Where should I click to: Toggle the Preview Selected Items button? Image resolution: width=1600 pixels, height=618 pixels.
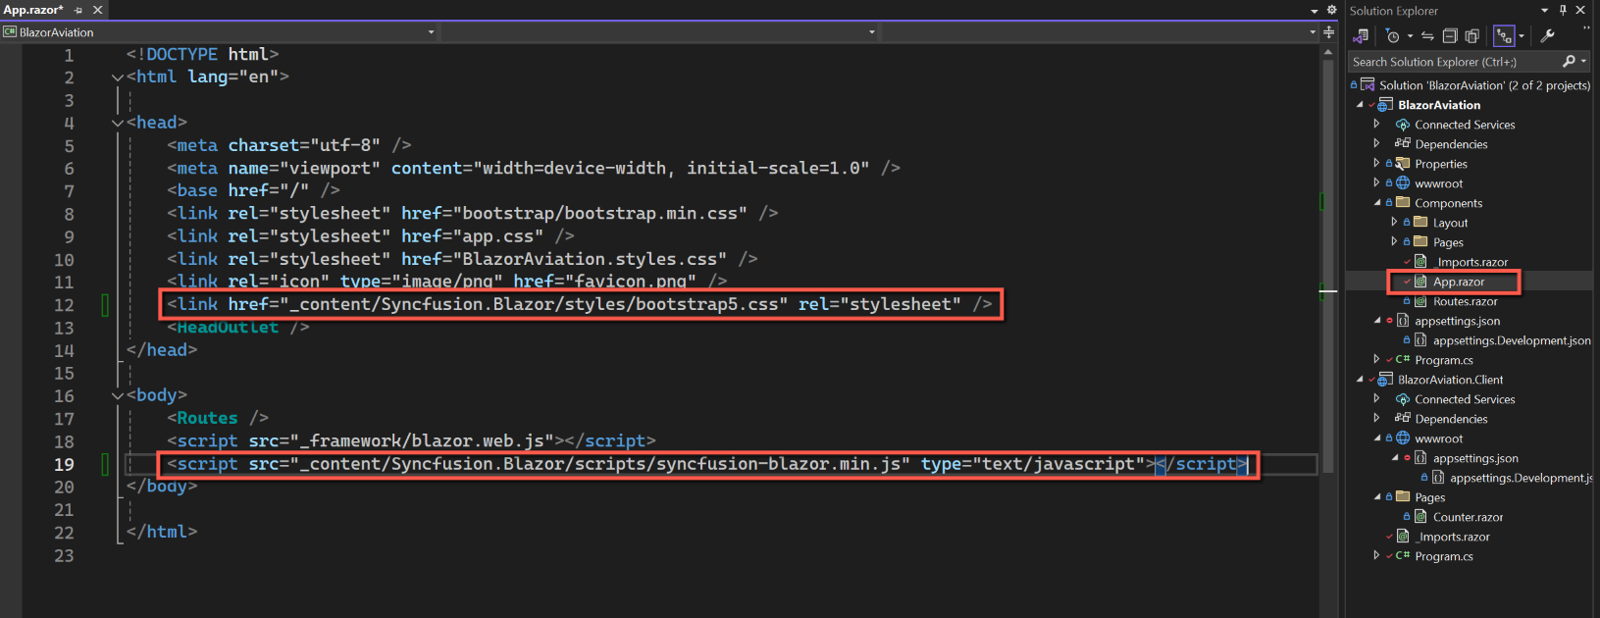pos(1504,36)
